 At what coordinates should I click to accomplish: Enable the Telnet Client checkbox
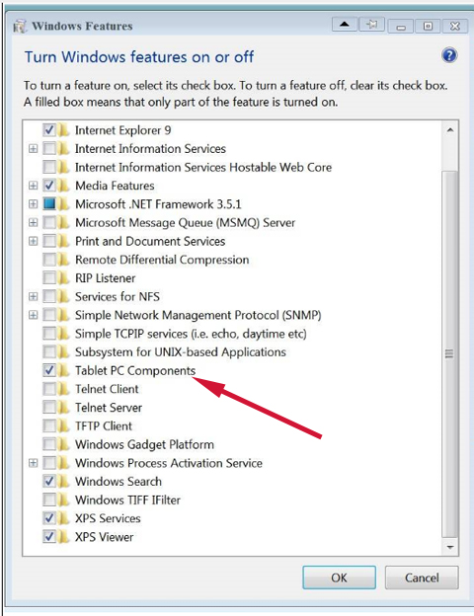pyautogui.click(x=49, y=389)
